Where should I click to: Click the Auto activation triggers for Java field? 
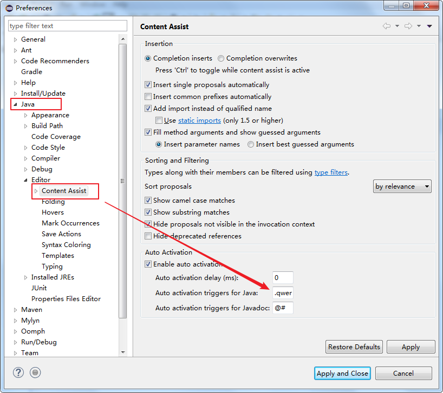pyautogui.click(x=283, y=293)
